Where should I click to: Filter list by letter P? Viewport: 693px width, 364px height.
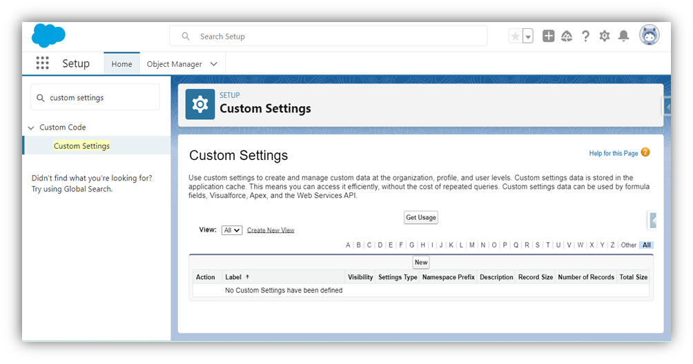(x=505, y=245)
